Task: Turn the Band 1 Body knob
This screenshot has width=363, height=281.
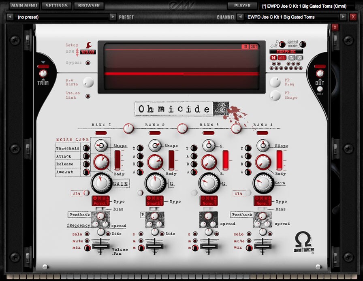Action: (101, 162)
